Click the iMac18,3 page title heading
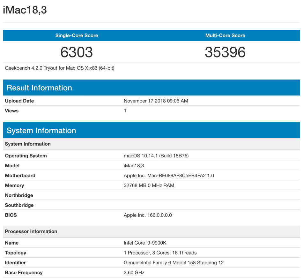 coord(25,10)
